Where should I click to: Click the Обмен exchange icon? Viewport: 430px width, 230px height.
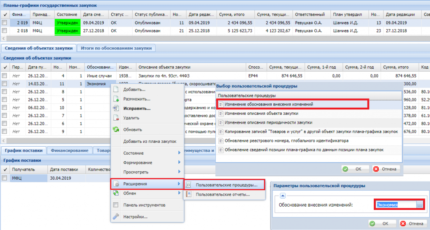(x=116, y=194)
